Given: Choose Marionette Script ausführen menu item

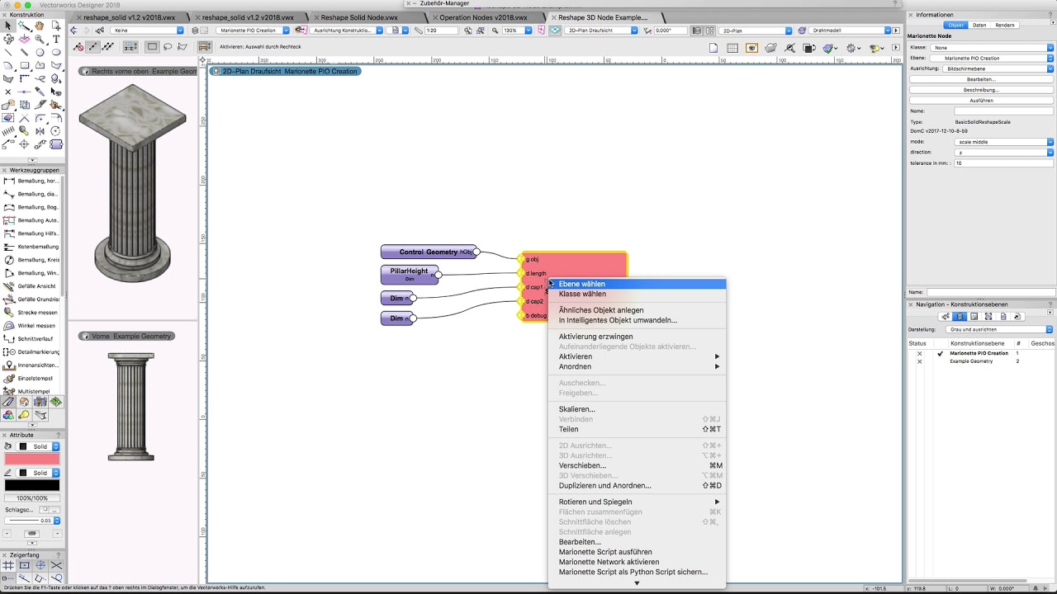Looking at the screenshot, I should tap(637, 552).
